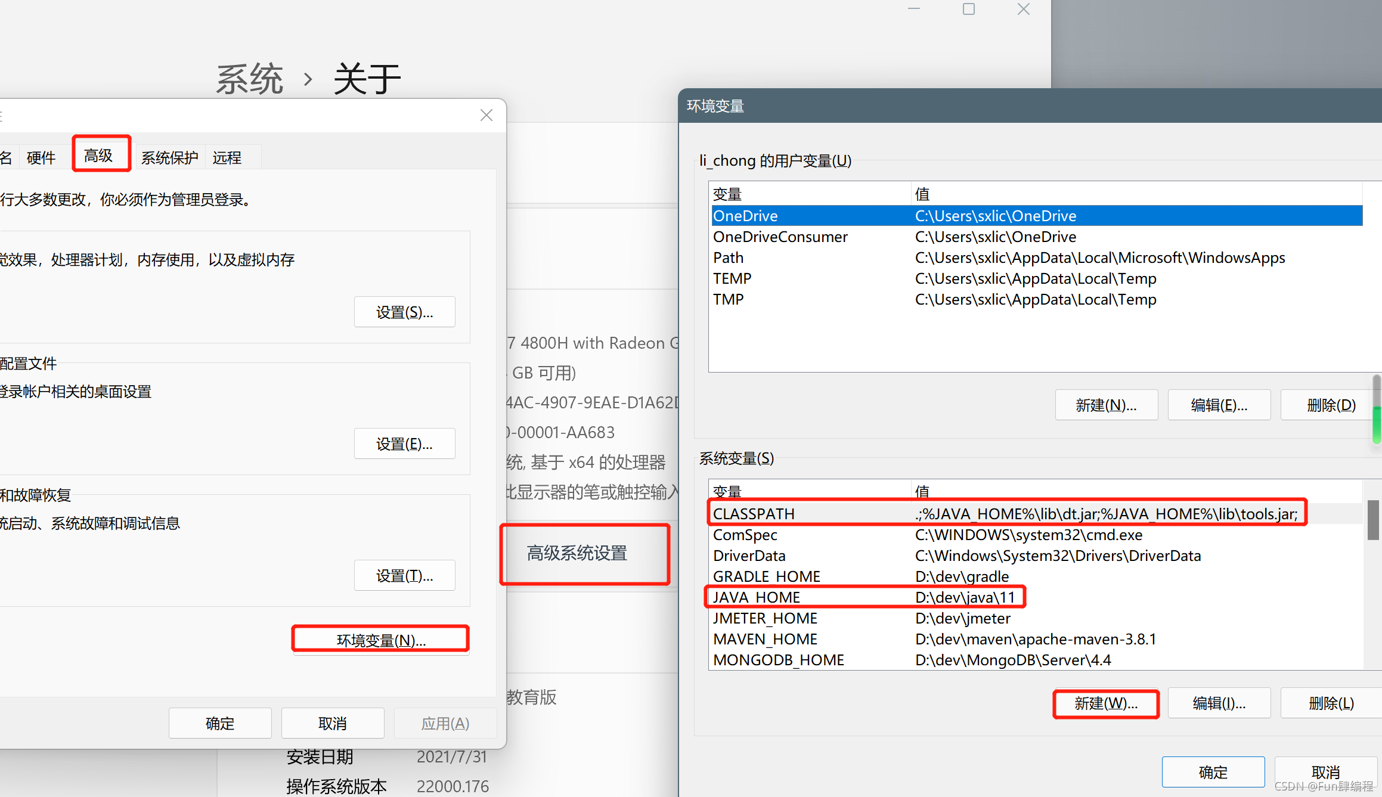Switch to the 高级 tab
The image size is (1382, 797).
(x=100, y=156)
